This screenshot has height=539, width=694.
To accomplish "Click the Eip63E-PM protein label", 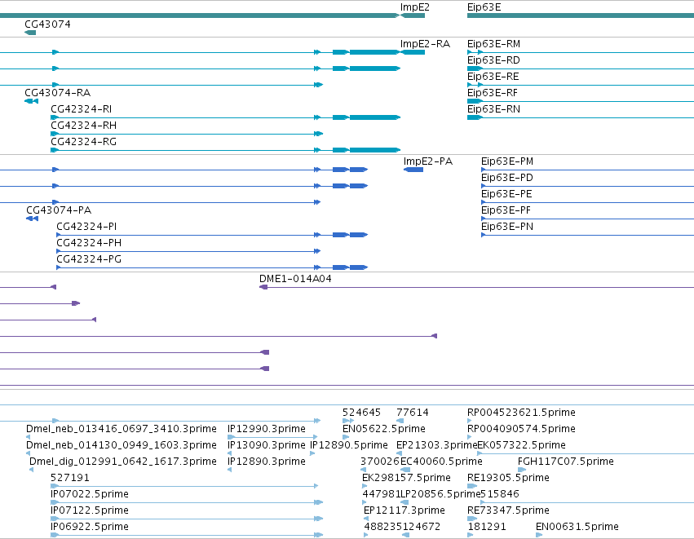I will click(507, 161).
